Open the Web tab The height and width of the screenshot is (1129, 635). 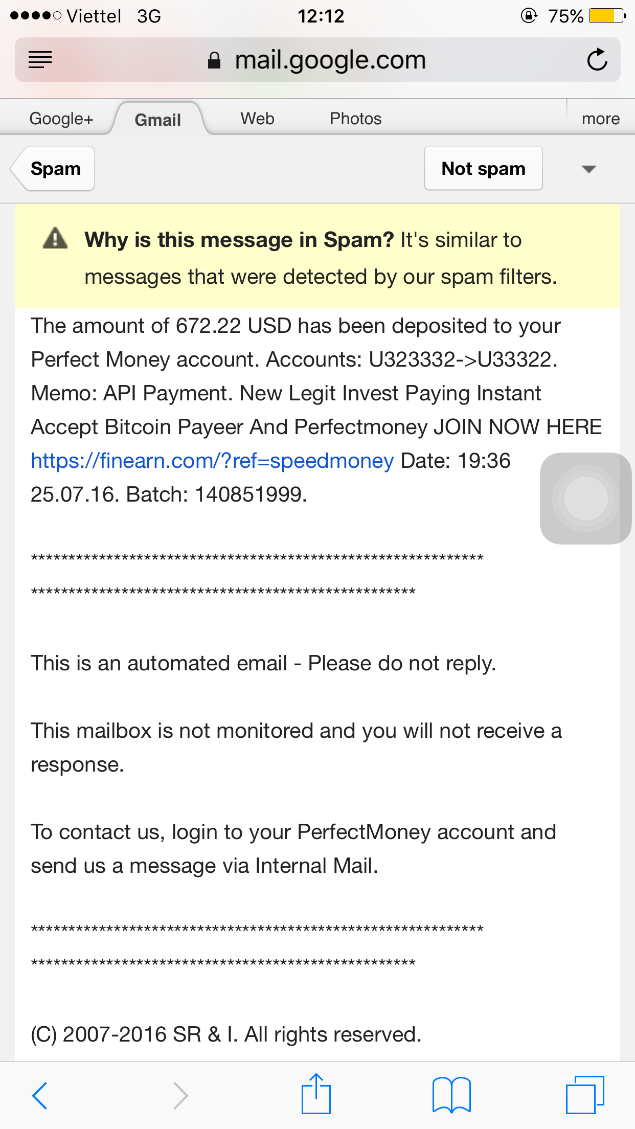258,119
